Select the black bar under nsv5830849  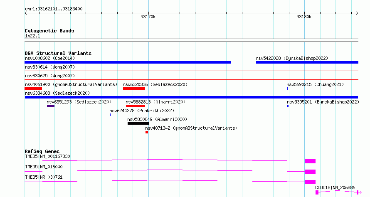coord(138,123)
